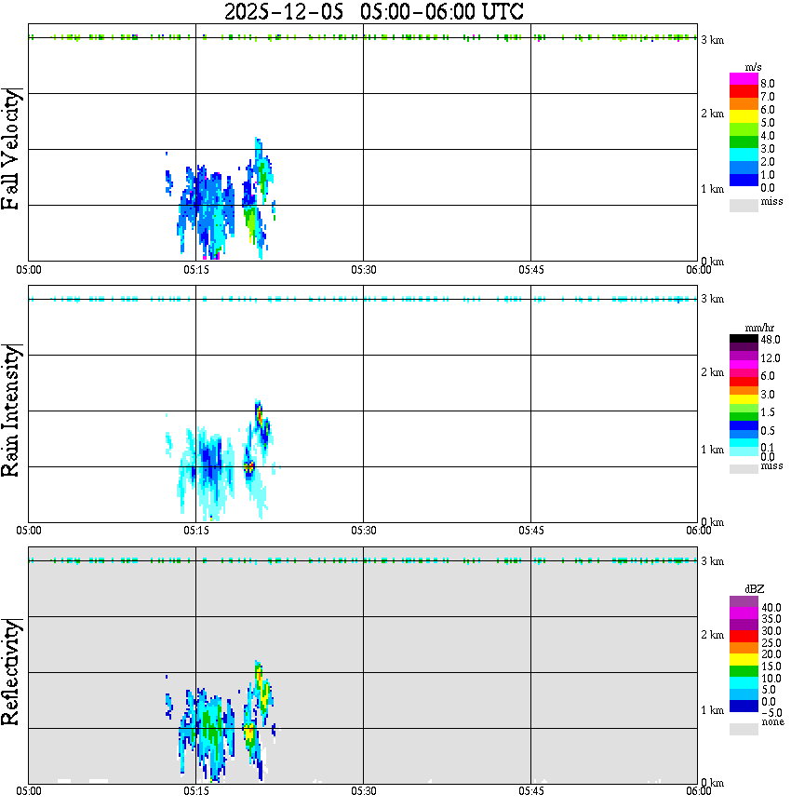Select the dark blue 0.0 m/s swatch
The image size is (791, 808).
point(744,181)
